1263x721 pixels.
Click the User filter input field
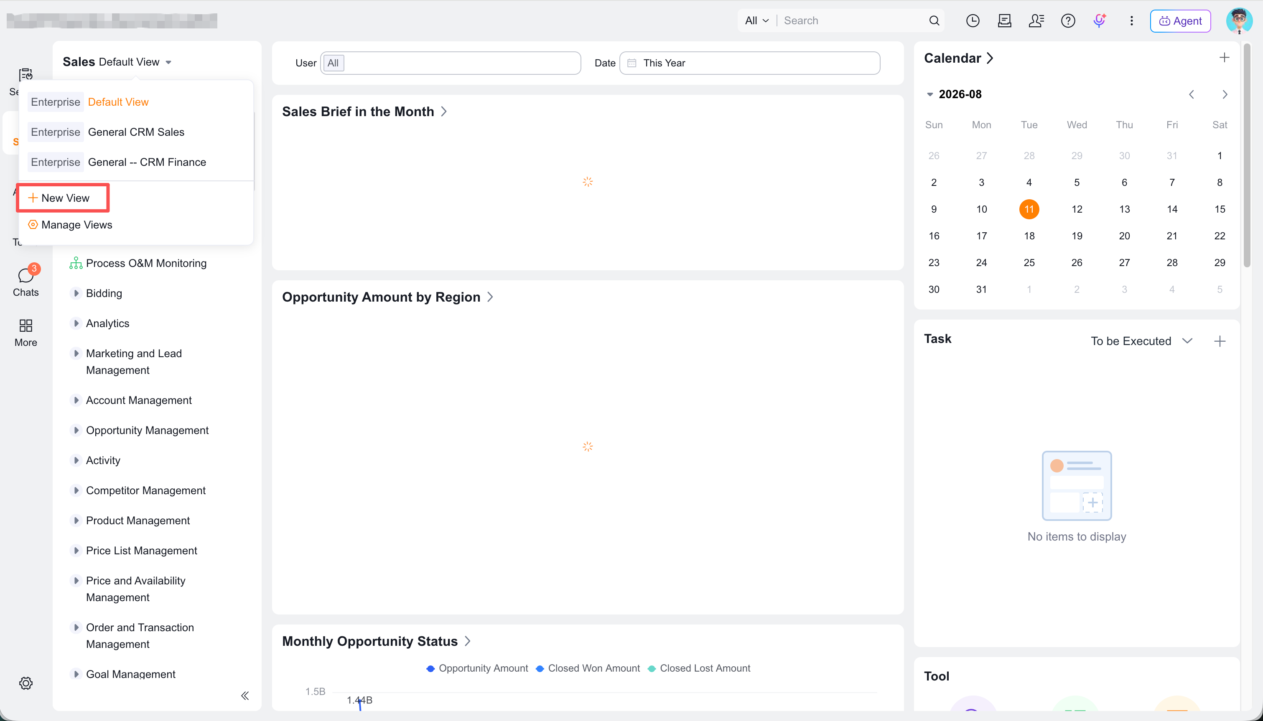point(451,63)
